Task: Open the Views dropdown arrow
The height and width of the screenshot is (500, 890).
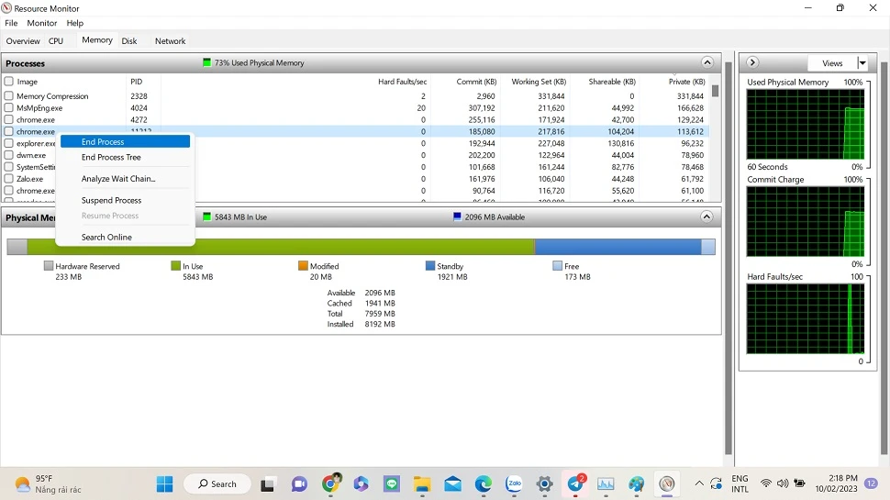Action: click(x=862, y=63)
